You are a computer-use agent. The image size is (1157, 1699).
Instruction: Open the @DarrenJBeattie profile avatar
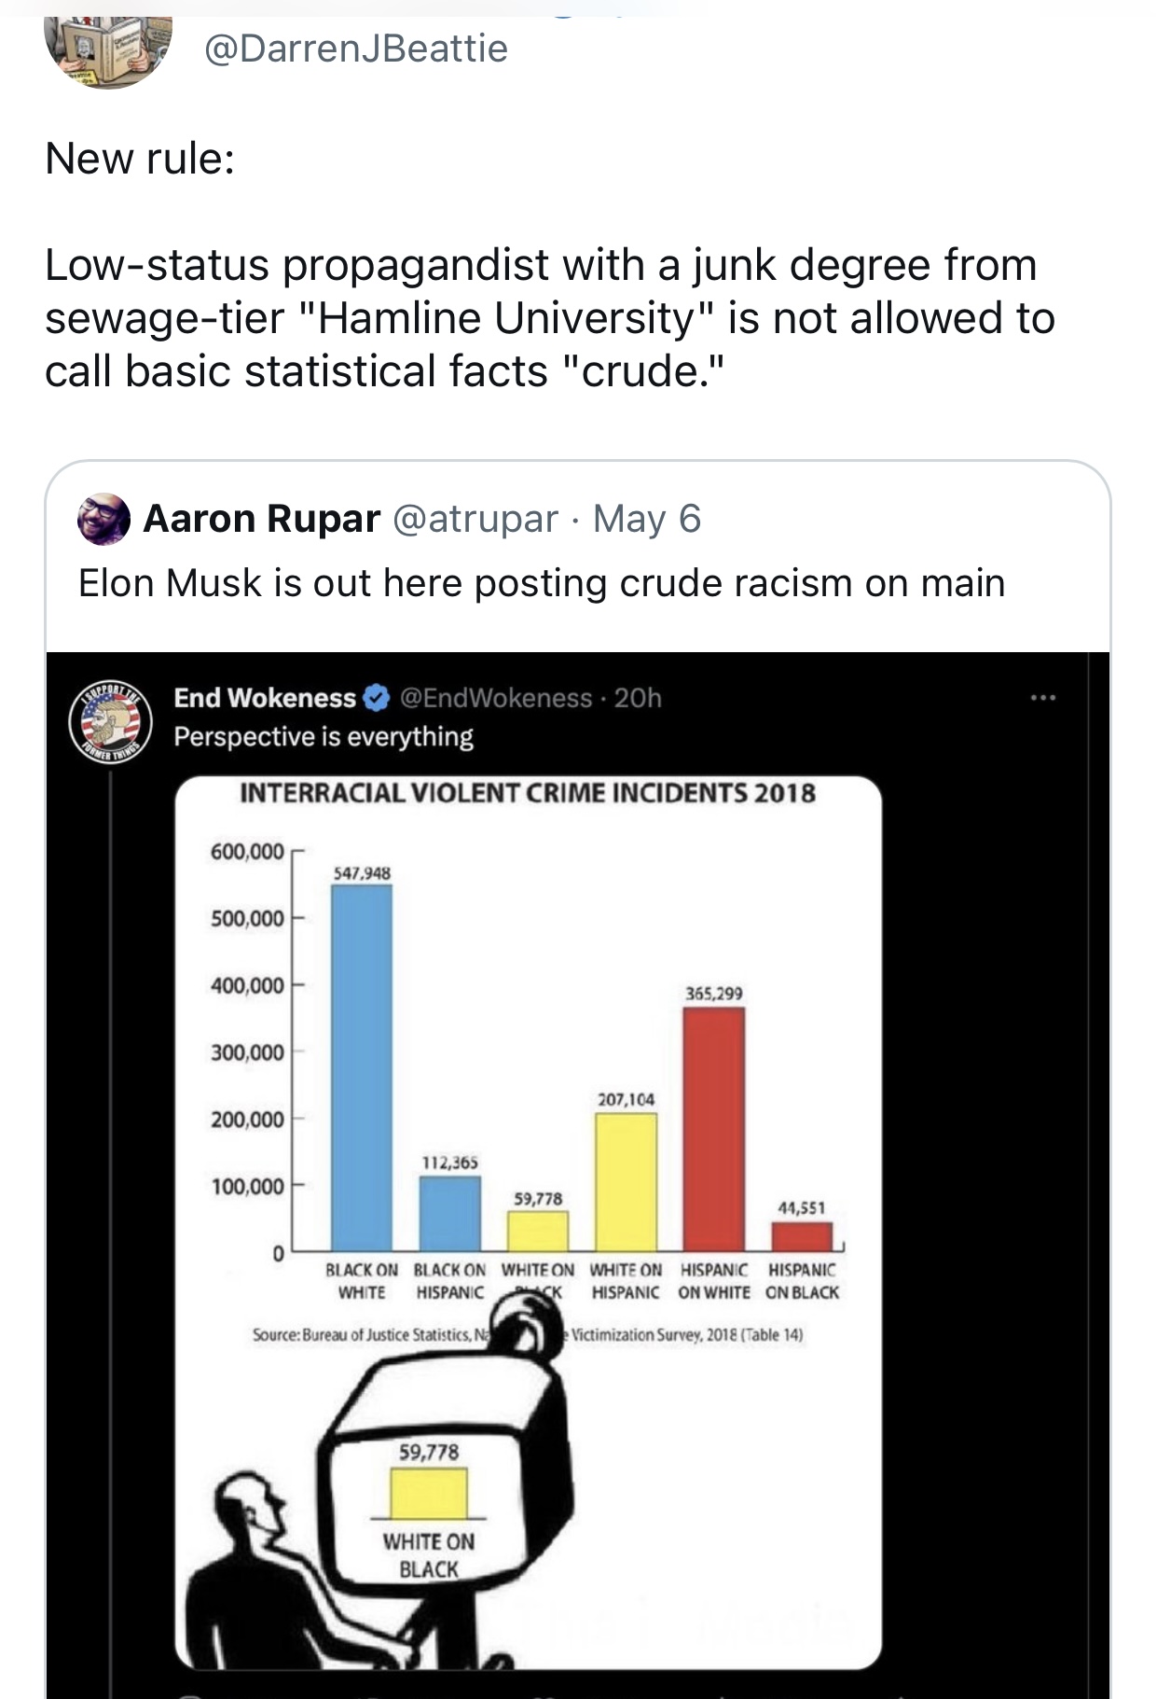click(108, 47)
